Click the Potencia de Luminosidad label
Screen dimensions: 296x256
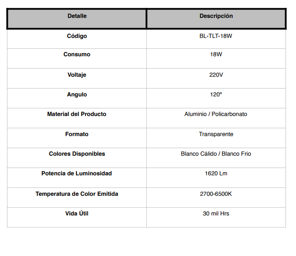click(77, 174)
